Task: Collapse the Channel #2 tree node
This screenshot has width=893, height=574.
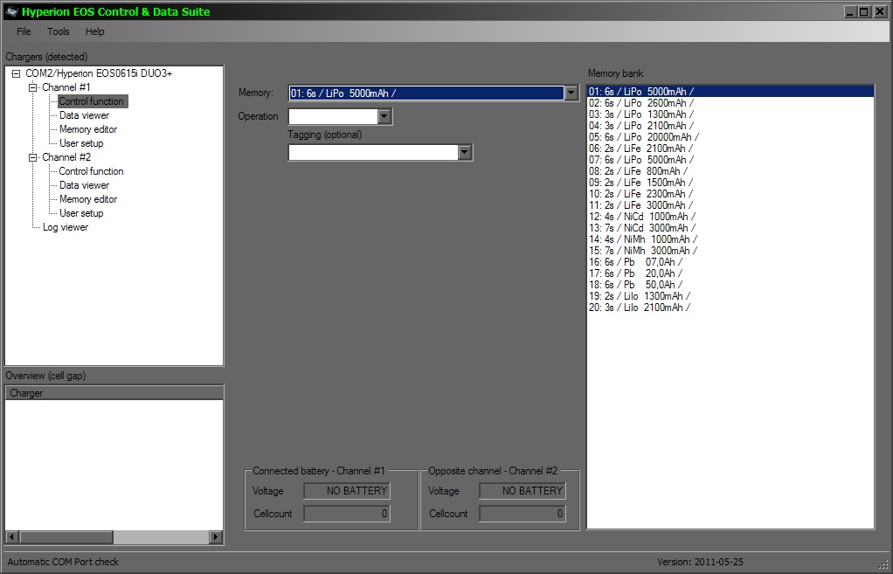Action: [x=33, y=158]
